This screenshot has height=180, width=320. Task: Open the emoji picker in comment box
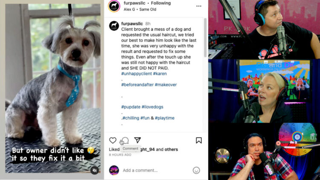[196, 170]
